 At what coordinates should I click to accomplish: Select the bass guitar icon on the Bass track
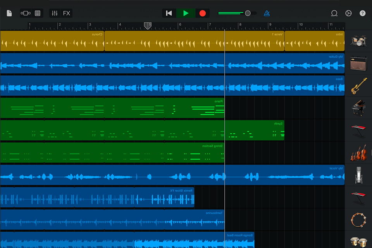358,86
